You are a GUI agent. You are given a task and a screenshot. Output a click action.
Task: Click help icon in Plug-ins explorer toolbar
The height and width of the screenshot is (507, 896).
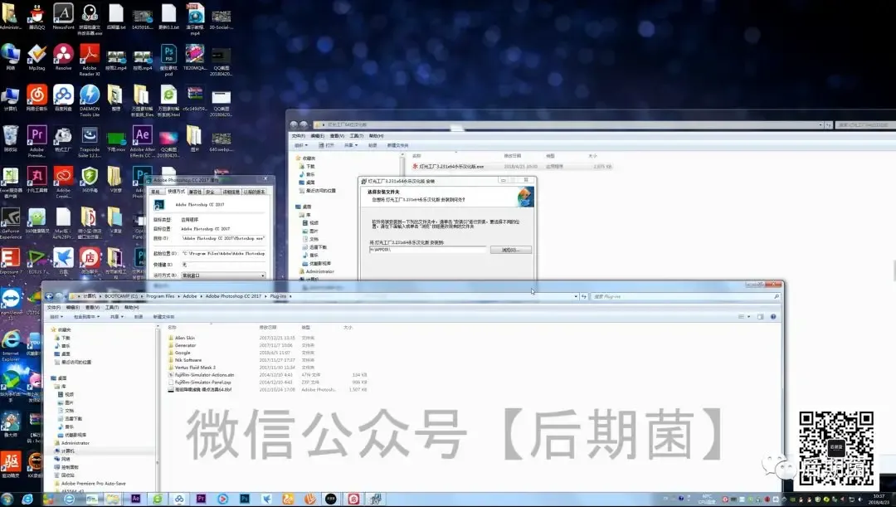(x=773, y=317)
